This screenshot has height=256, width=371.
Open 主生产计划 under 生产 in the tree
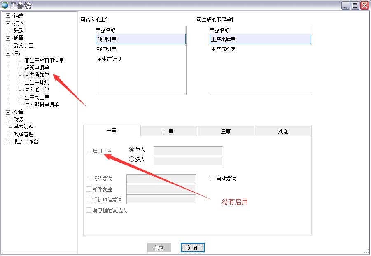coord(37,82)
